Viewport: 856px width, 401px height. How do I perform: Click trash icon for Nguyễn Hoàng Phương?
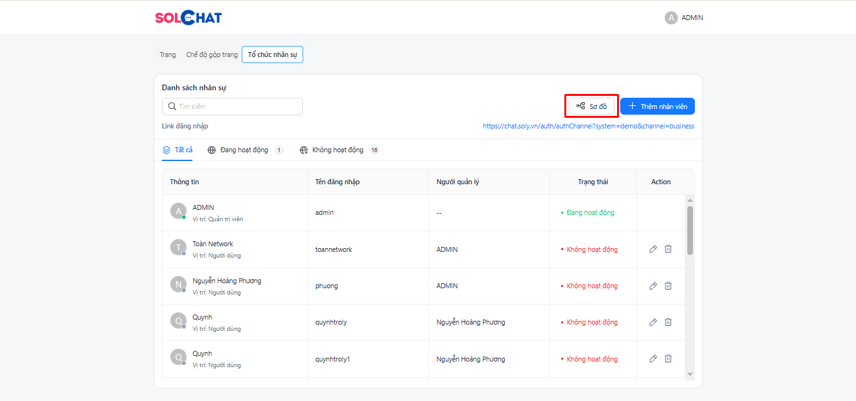(x=668, y=286)
